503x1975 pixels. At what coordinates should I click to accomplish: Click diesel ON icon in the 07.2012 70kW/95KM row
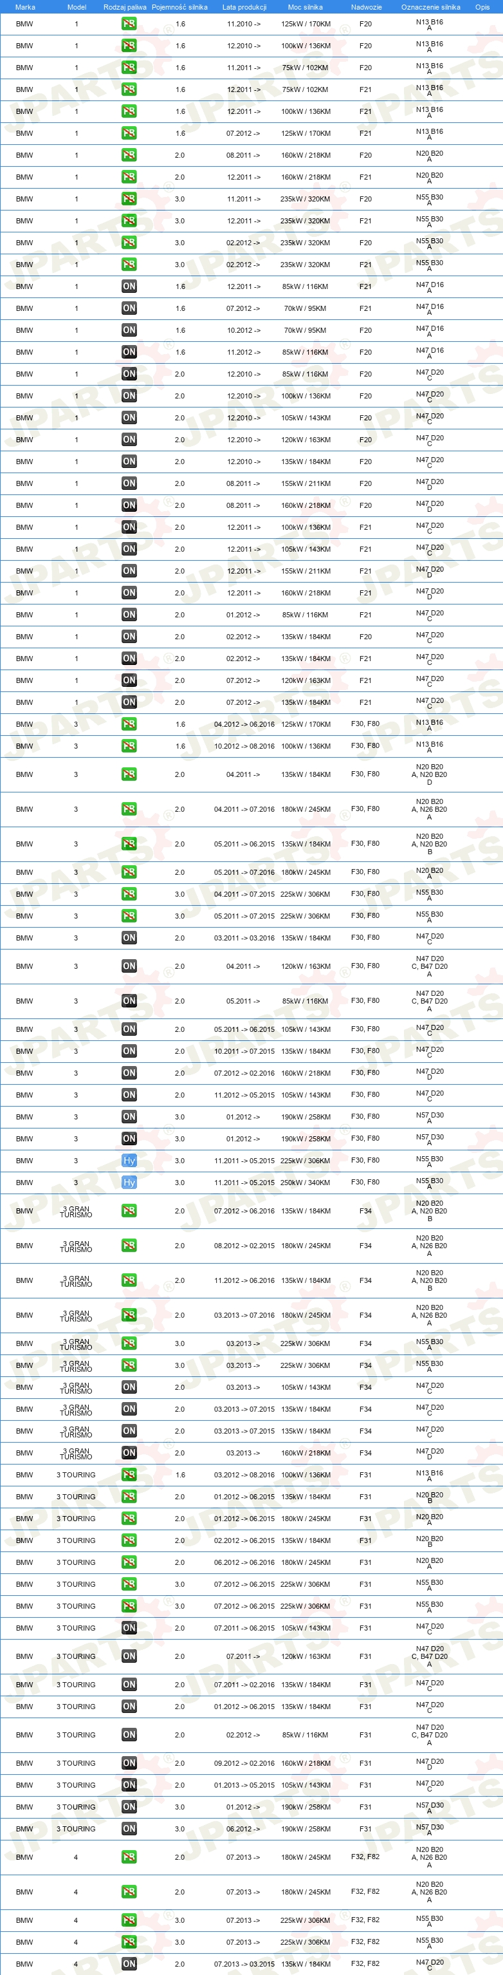pyautogui.click(x=129, y=308)
